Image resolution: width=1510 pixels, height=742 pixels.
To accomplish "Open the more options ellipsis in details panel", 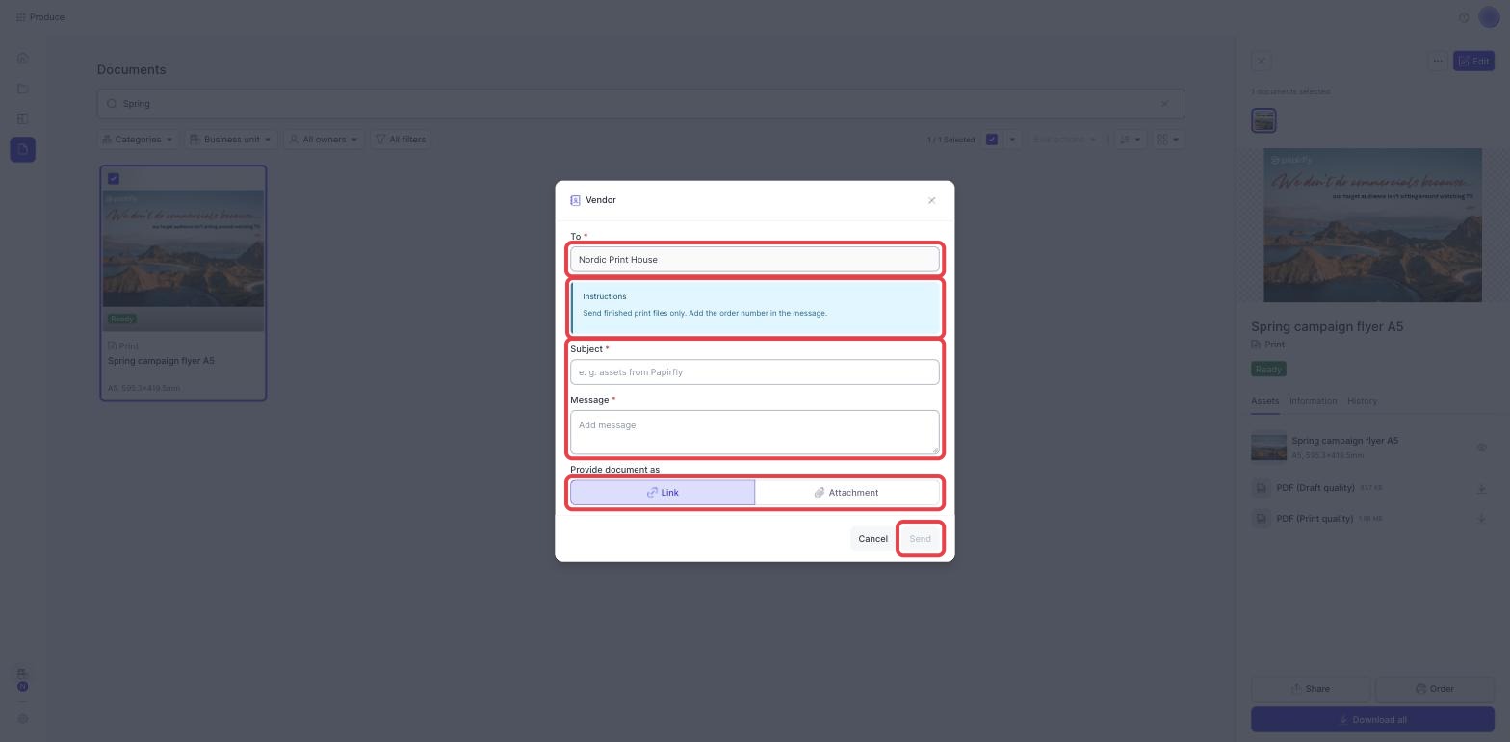I will pyautogui.click(x=1437, y=61).
